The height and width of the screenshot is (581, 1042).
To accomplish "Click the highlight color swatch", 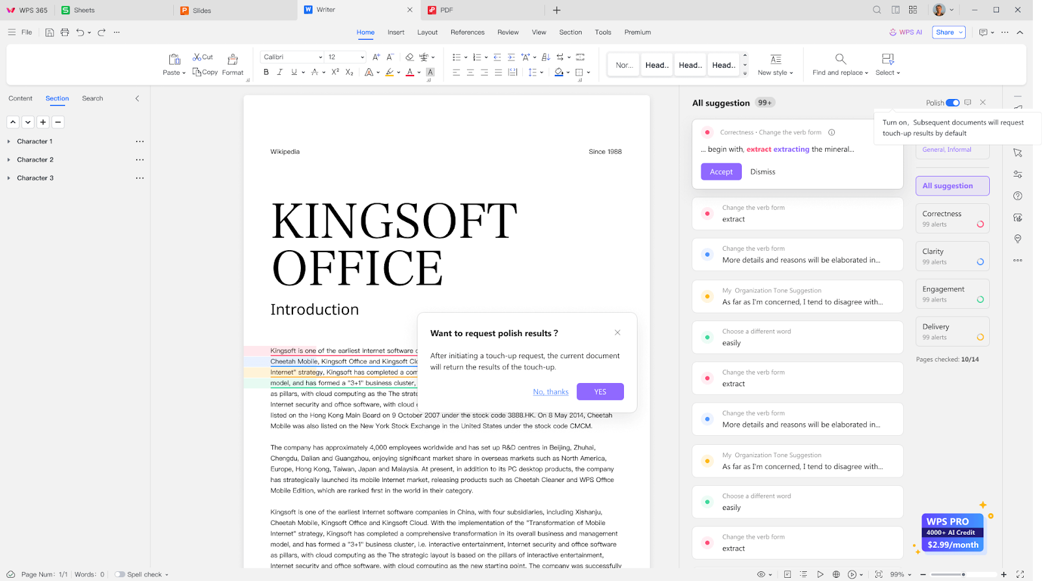I will click(x=389, y=72).
